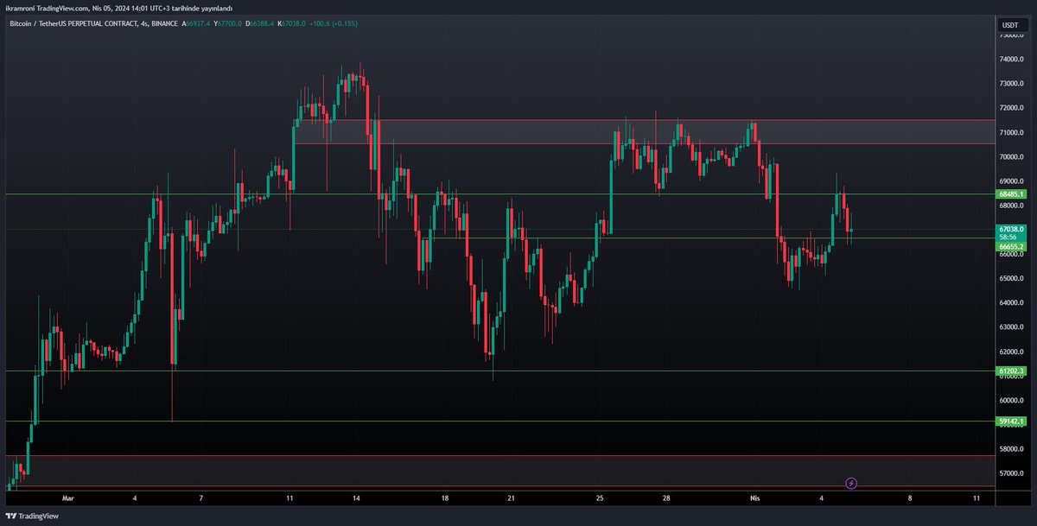Click the 25 date label on time axis
The height and width of the screenshot is (526, 1037).
[x=600, y=498]
